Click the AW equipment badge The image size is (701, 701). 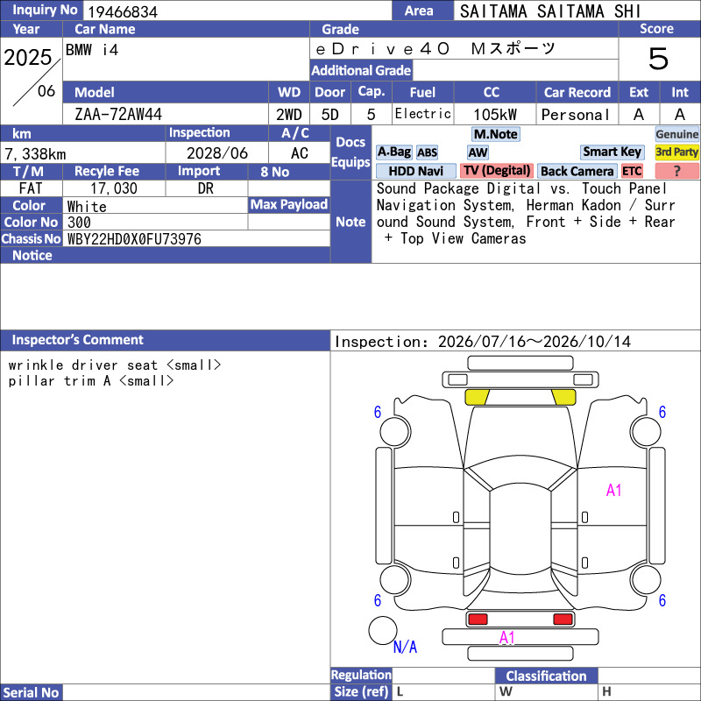pyautogui.click(x=478, y=152)
